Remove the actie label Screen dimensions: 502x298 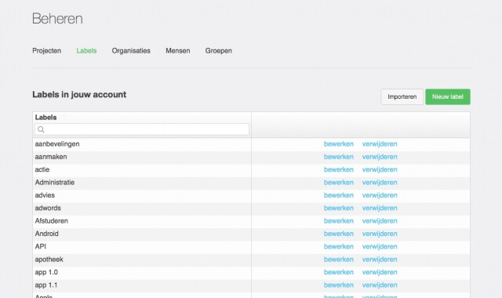click(380, 169)
